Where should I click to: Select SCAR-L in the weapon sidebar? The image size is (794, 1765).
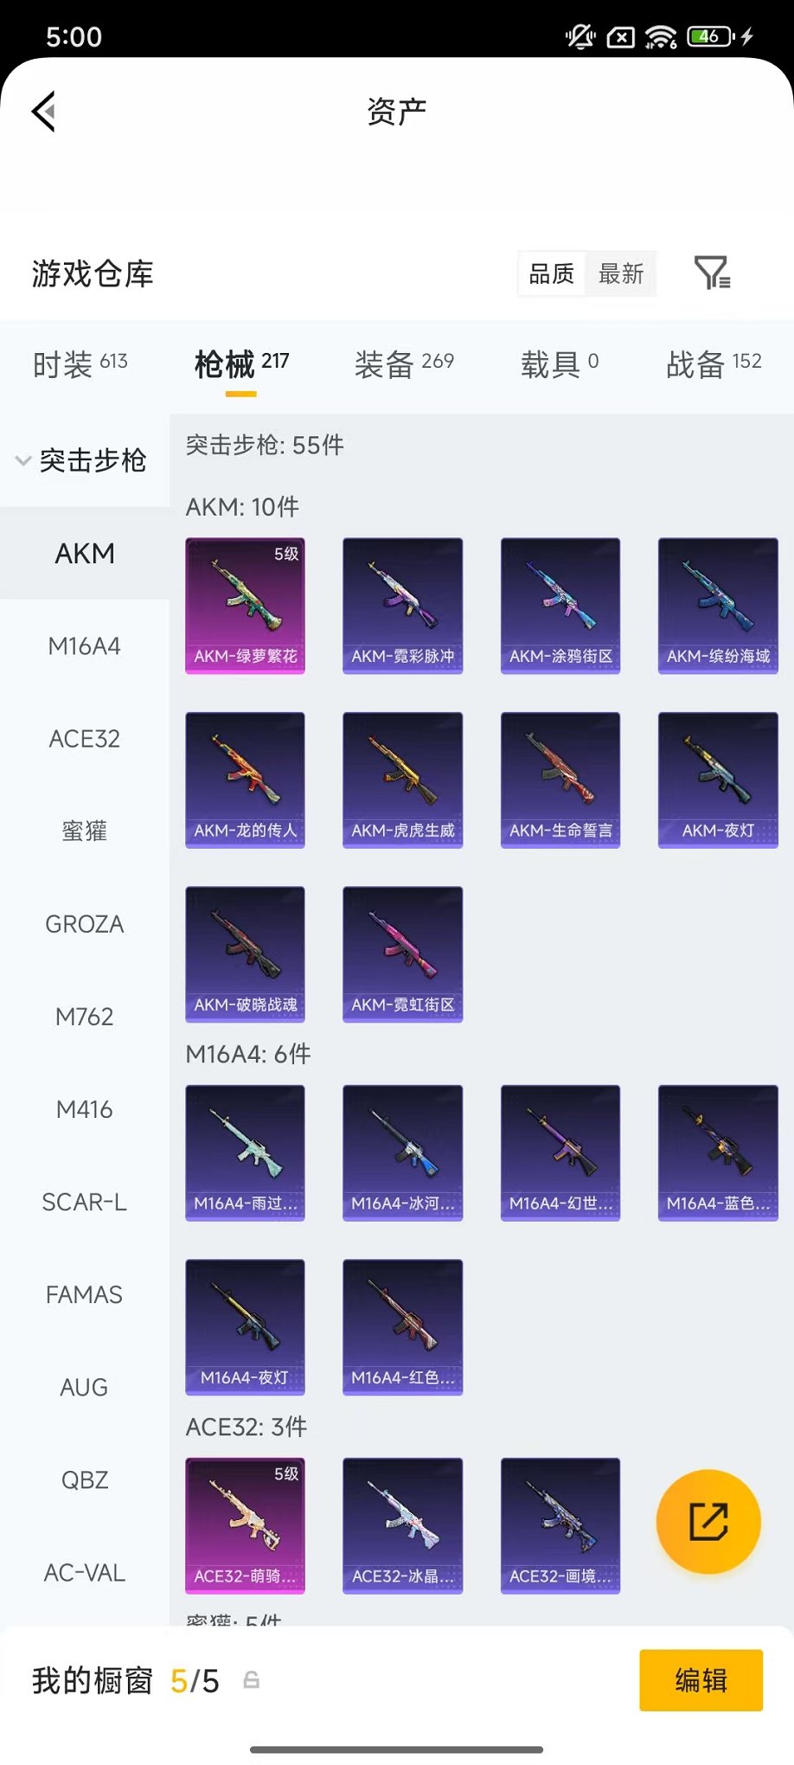point(85,1201)
